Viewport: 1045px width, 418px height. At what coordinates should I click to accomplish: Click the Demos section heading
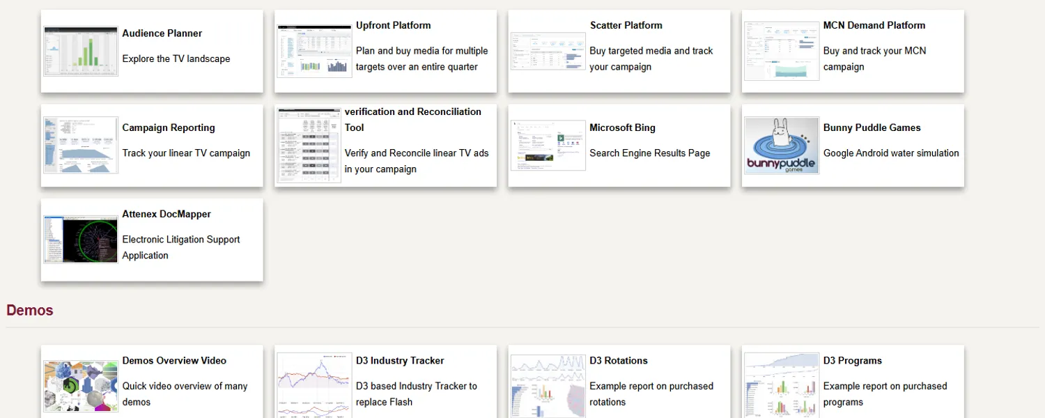30,311
